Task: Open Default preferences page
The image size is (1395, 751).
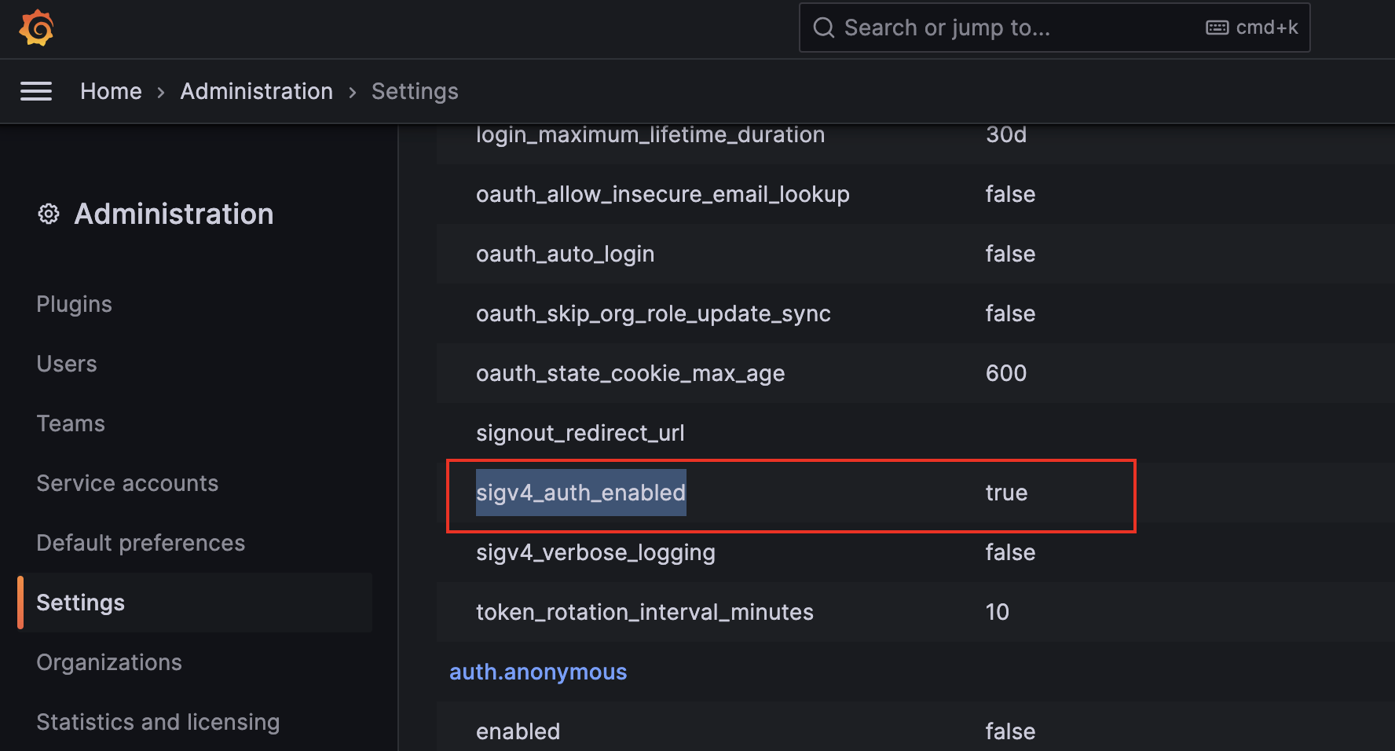Action: pyautogui.click(x=141, y=543)
